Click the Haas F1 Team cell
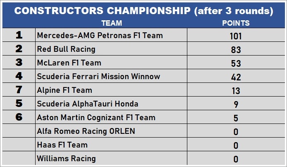Image resolution: width=287 pixels, height=167 pixels. (111, 145)
